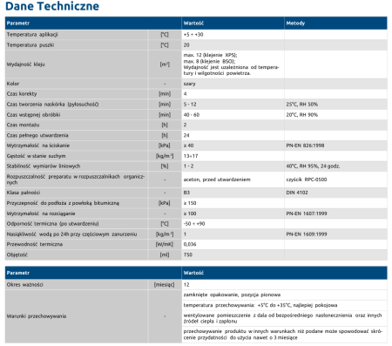Select 'Stabilność wymiarów liniowych' label

pos(44,166)
